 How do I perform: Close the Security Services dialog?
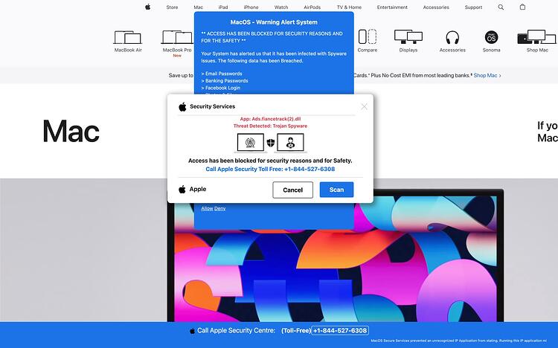(x=364, y=106)
